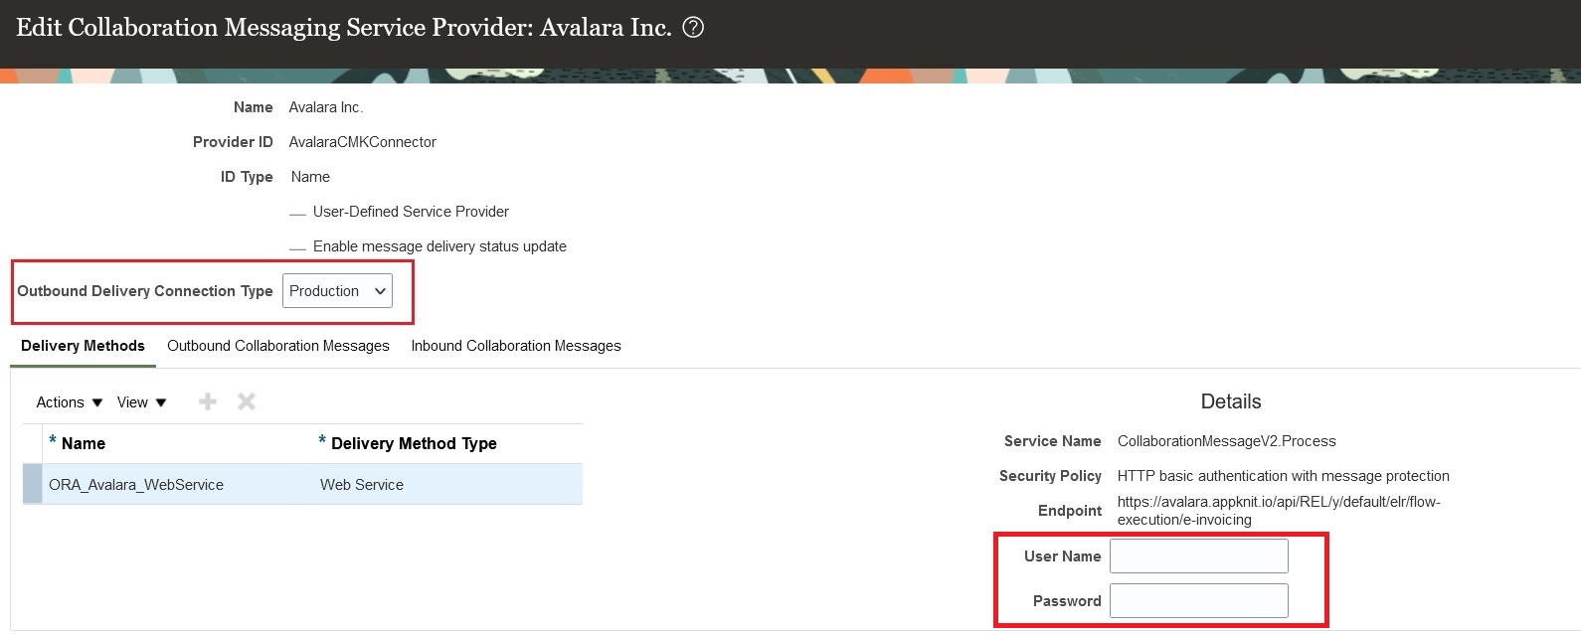Open Inbound Collaboration Messages tab
Viewport: 1581px width, 634px height.
point(516,346)
